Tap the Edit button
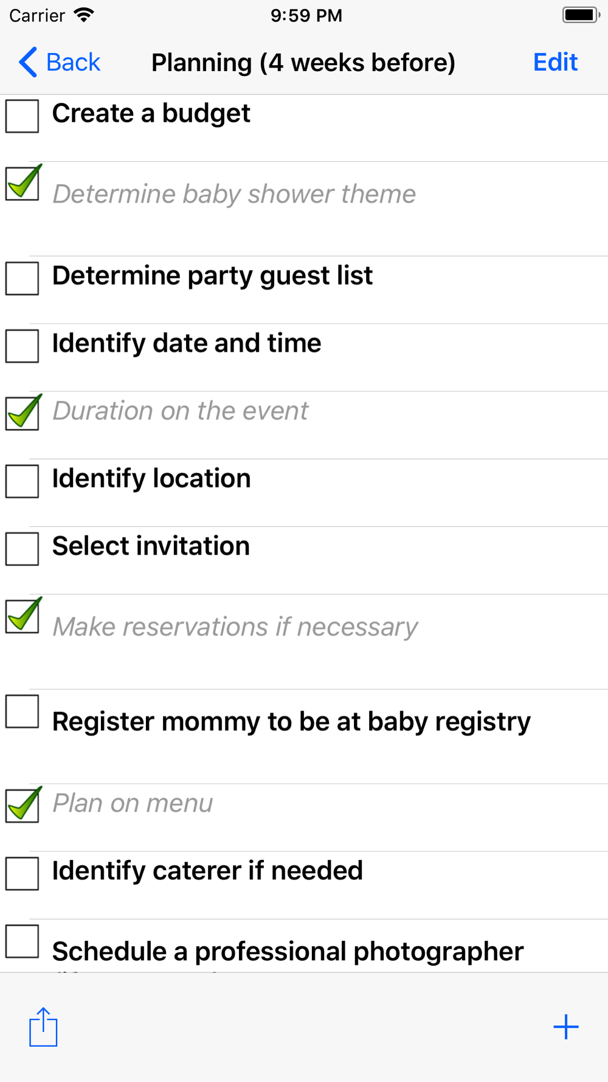Viewport: 608px width, 1082px height. 555,62
